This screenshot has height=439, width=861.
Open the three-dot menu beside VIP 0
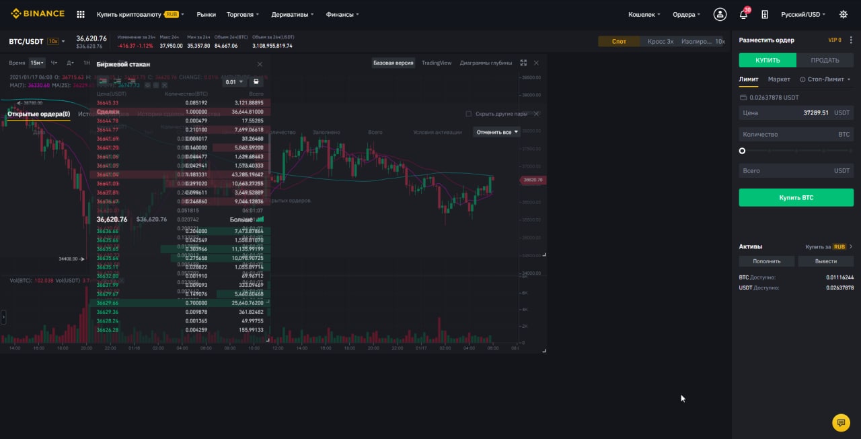pos(852,40)
